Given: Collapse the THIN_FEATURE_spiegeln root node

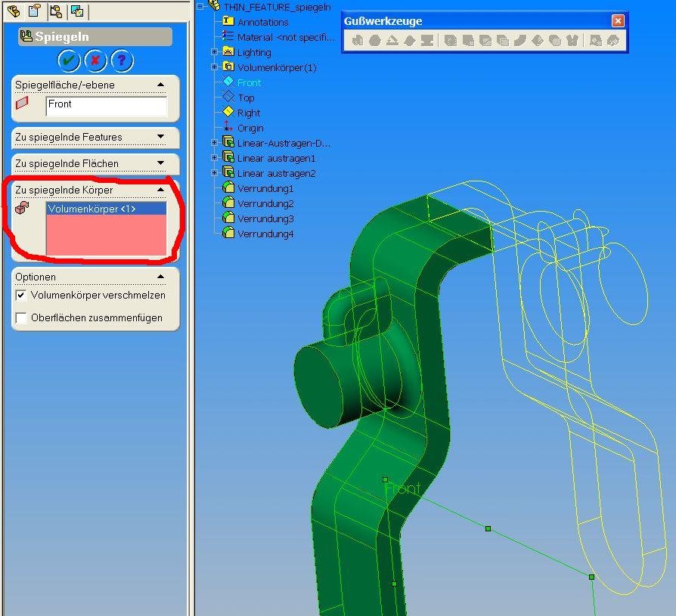Looking at the screenshot, I should 200,6.
